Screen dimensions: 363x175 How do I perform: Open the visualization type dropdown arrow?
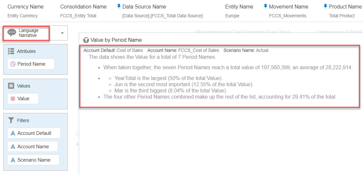tap(62, 33)
